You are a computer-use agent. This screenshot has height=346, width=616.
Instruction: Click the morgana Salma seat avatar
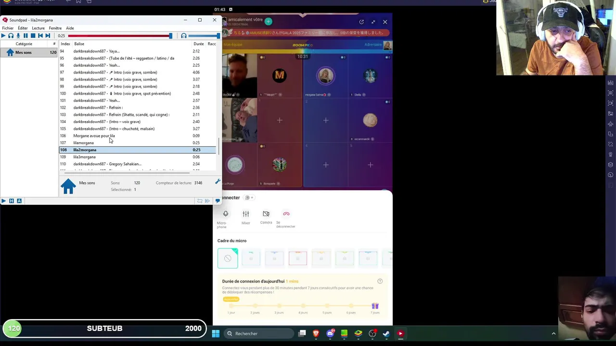326,75
